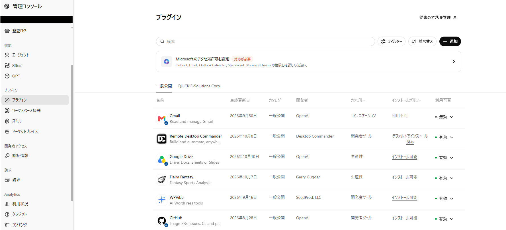The height and width of the screenshot is (230, 506).
Task: Click the 最終更新日 column header
Action: 240,100
